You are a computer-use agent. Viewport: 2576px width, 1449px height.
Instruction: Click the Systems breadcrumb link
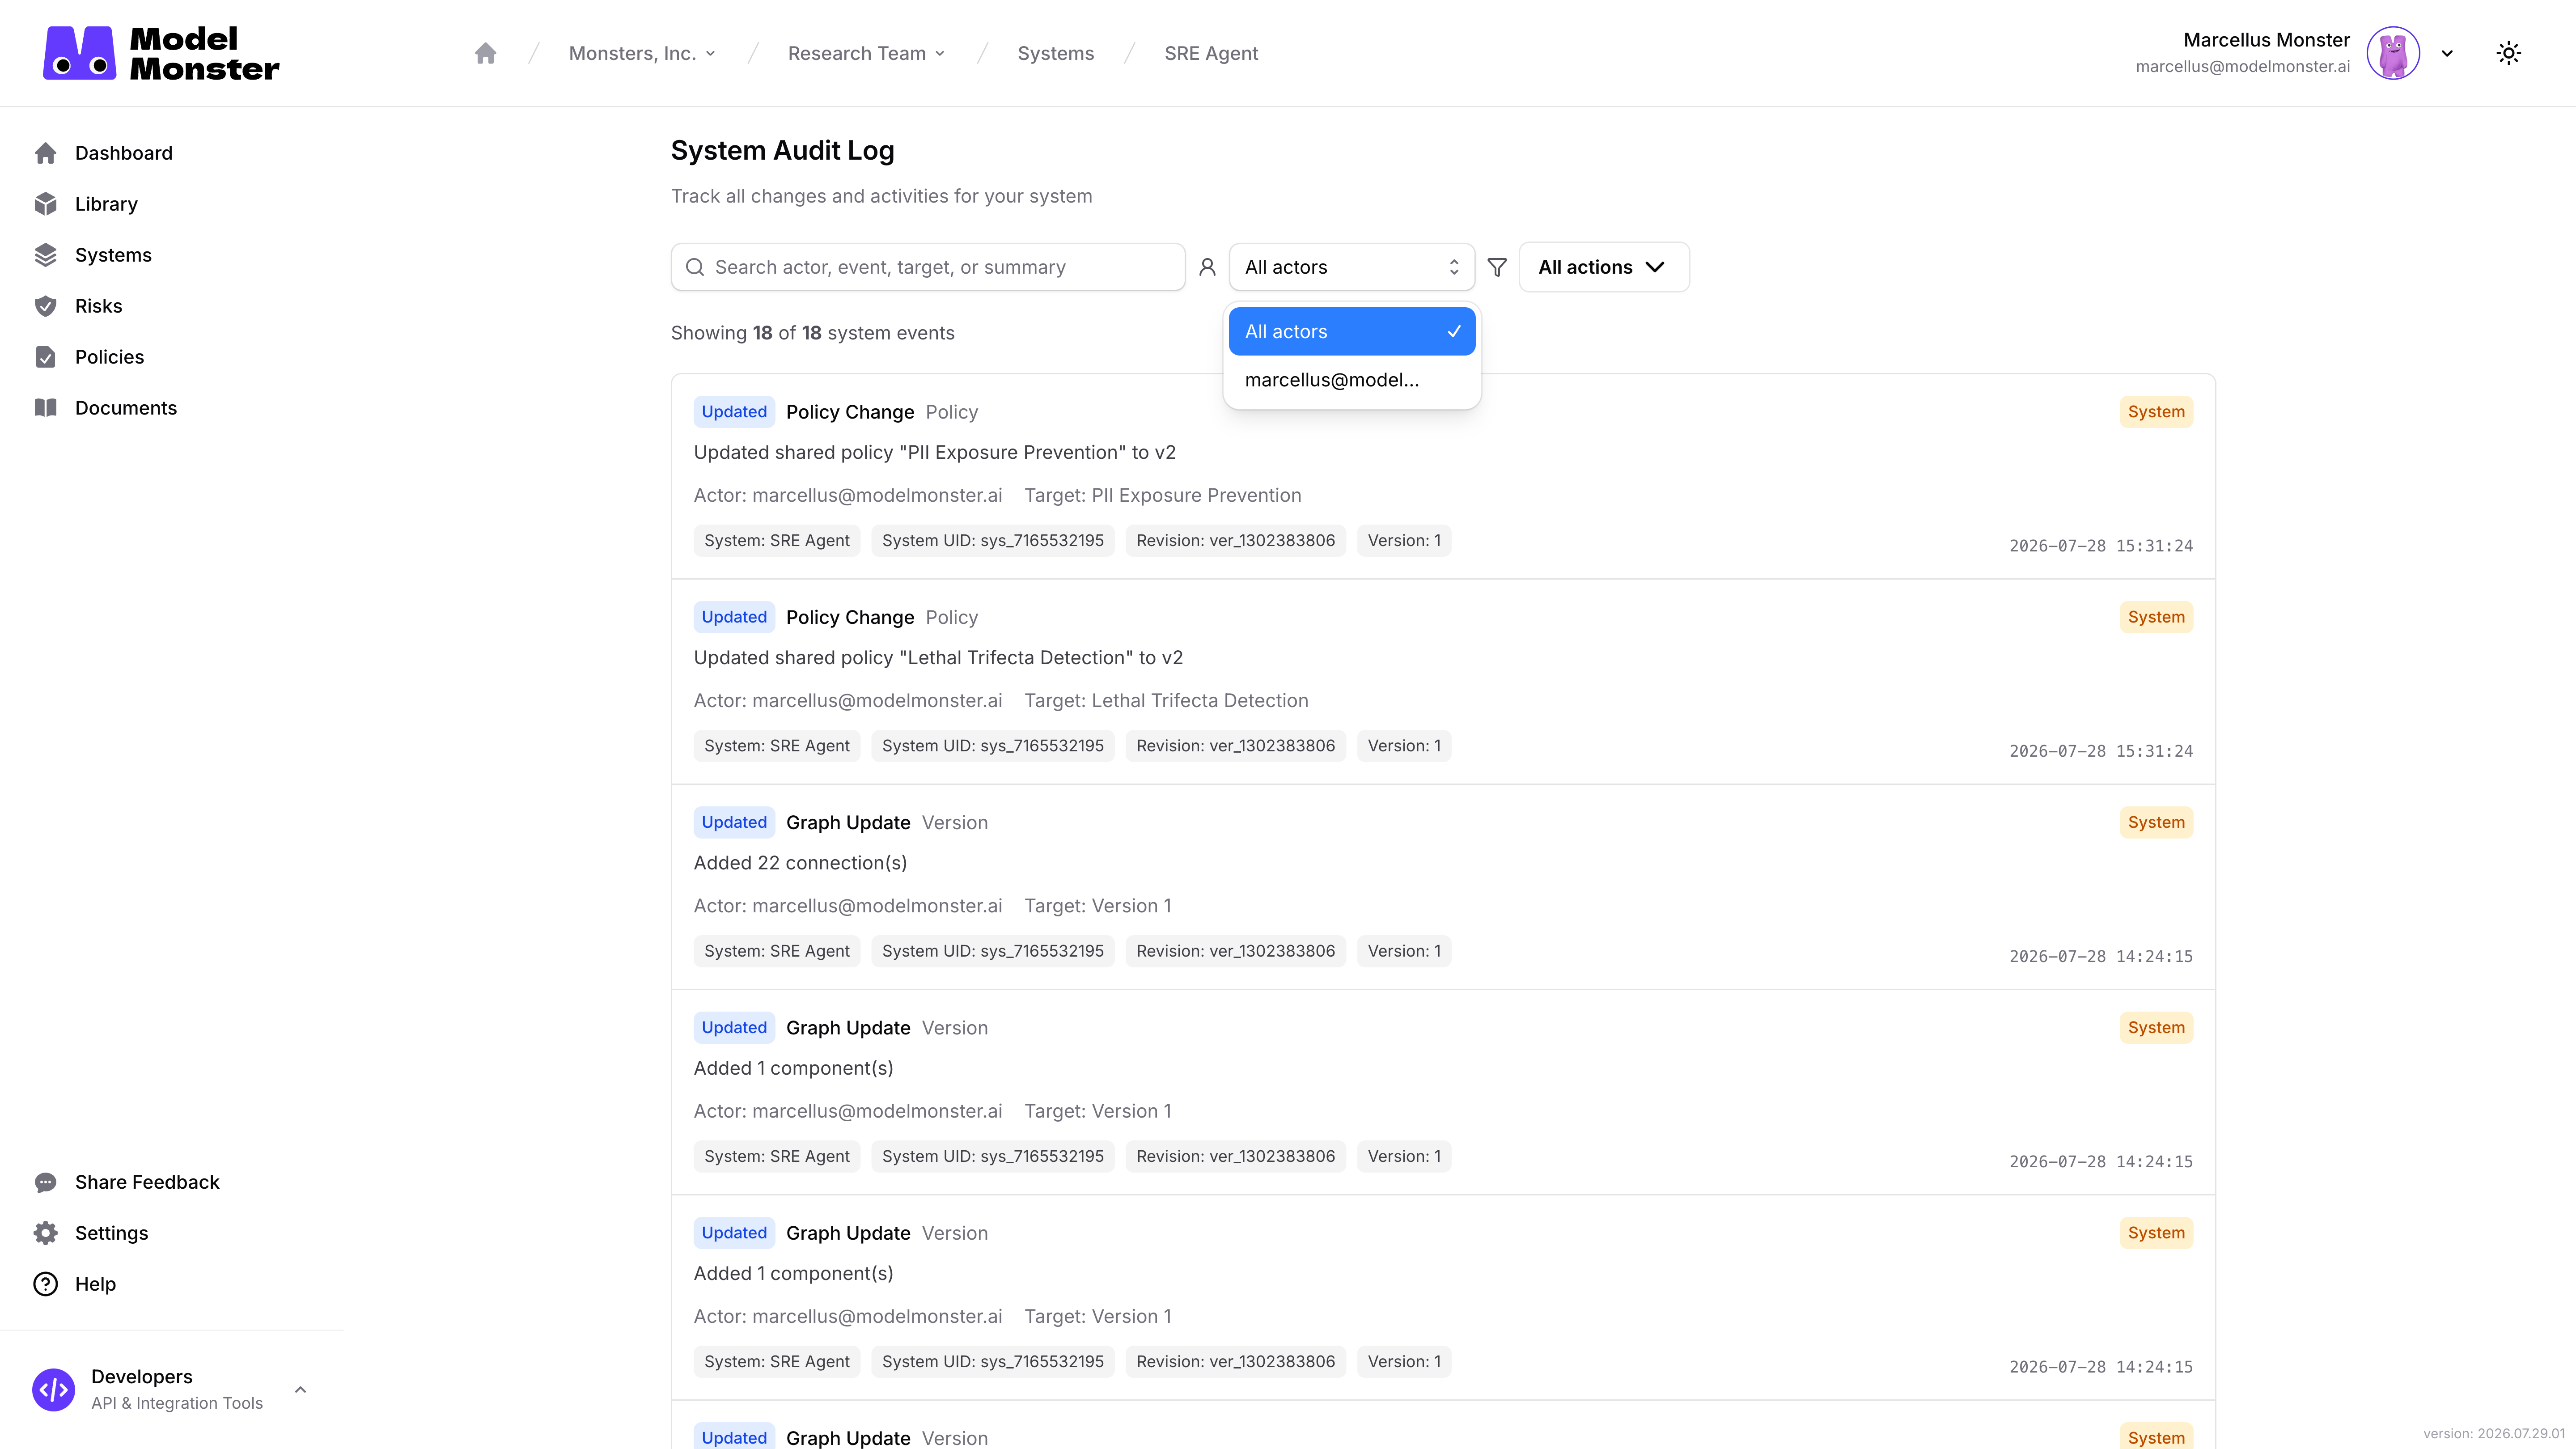pyautogui.click(x=1055, y=53)
